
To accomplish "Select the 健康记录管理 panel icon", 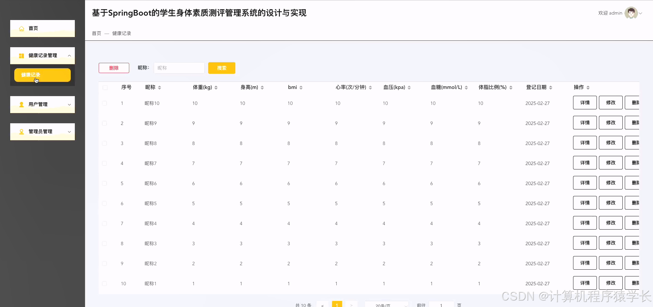I will click(21, 55).
